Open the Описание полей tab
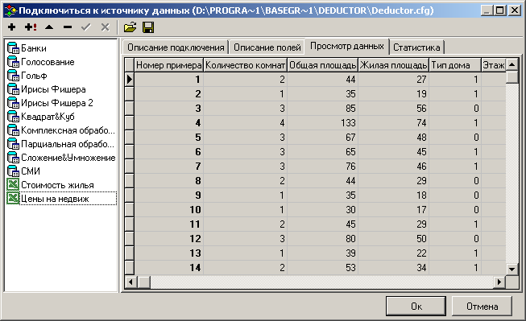The image size is (526, 321). 267,47
